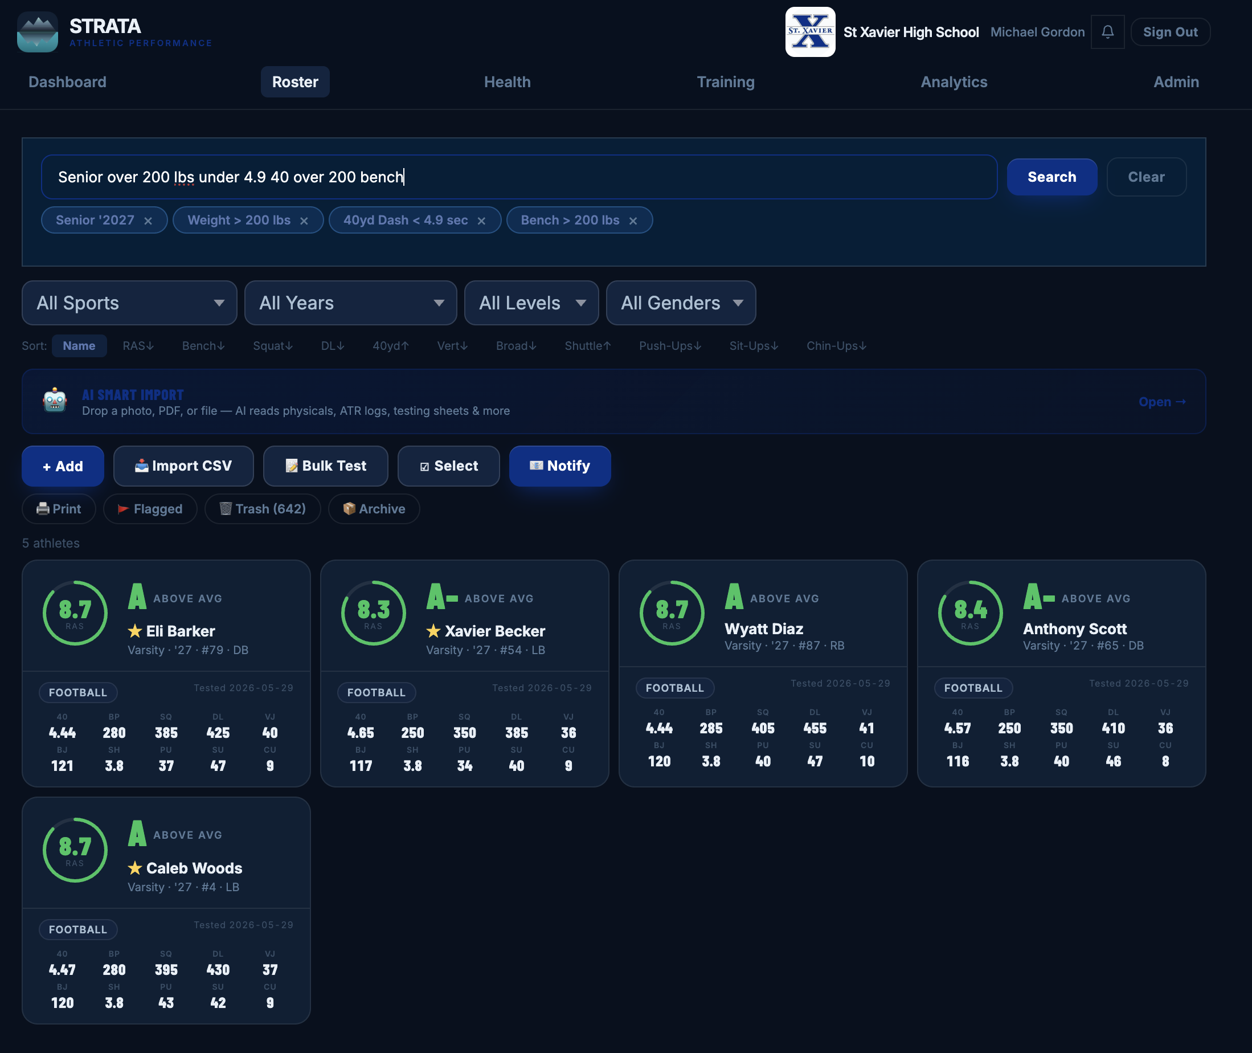Sort athletes by Chin-Ups
Screen dimensions: 1252x1053
click(x=837, y=346)
